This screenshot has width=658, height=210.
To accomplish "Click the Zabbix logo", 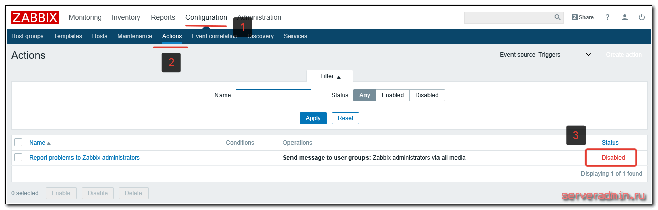I will (35, 17).
